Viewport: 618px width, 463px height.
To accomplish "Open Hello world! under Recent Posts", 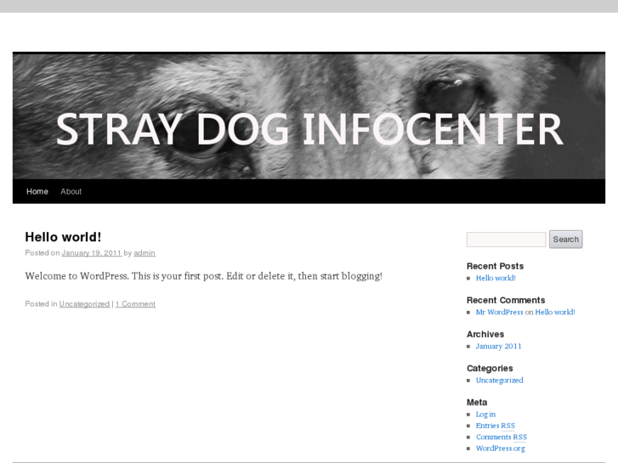I will 496,278.
